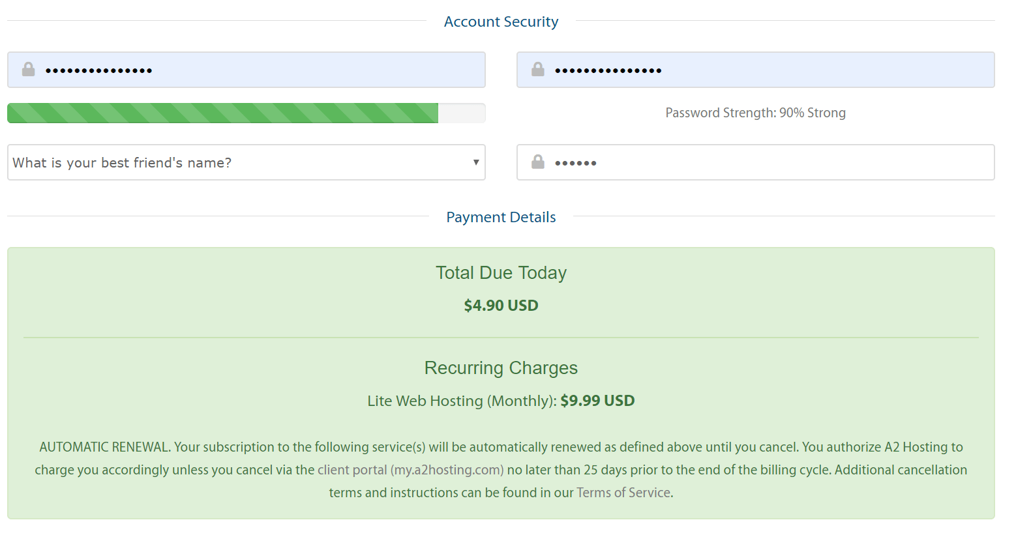Click the green password strength bar
Viewport: 1016px width, 535px height.
tap(222, 113)
